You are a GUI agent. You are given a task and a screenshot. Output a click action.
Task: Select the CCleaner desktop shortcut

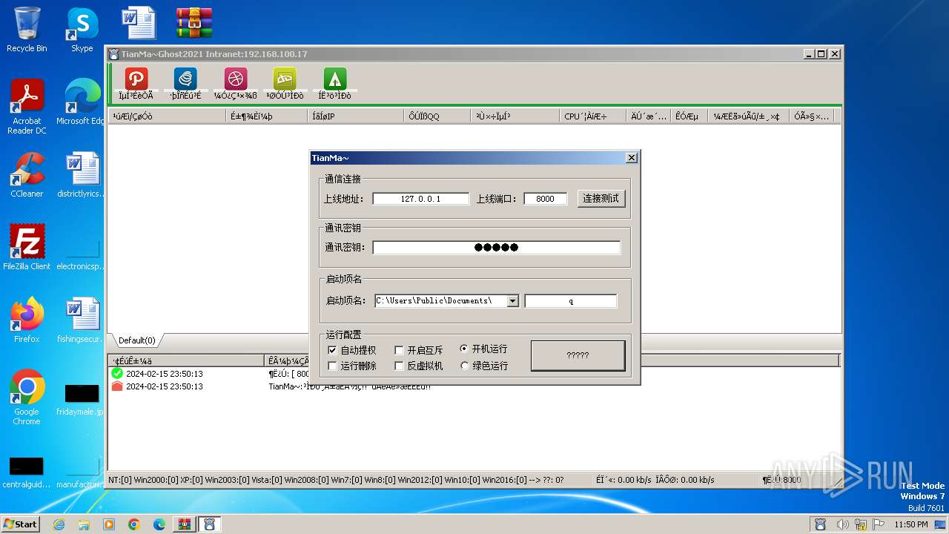[x=27, y=175]
